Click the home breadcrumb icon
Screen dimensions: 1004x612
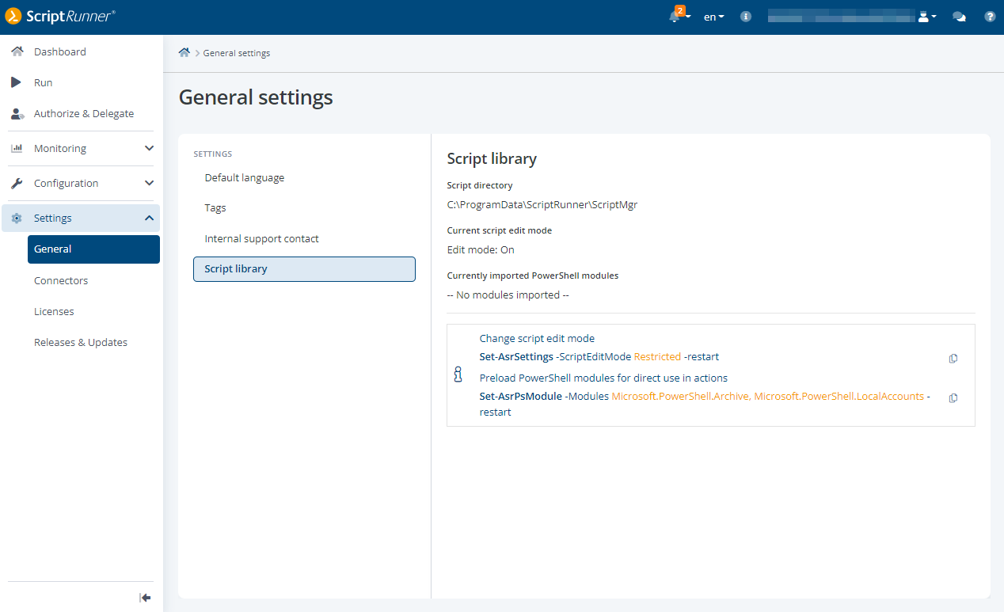click(184, 53)
